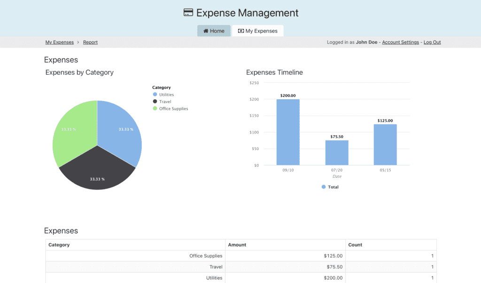Screen dimensions: 481x283
Task: Click the house icon in Home tab
Action: click(206, 31)
